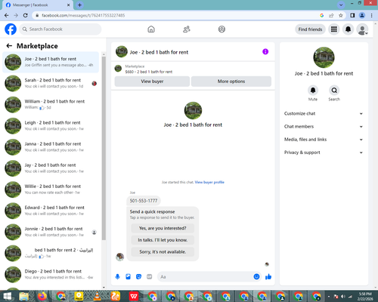Image resolution: width=378 pixels, height=302 pixels.
Task: Open Willie conversation in chat list
Action: [x=51, y=190]
